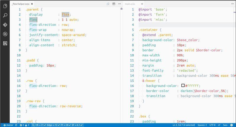The image size is (236, 127).
Task: Open the Explorer view in the activity bar
Action: (5, 6)
